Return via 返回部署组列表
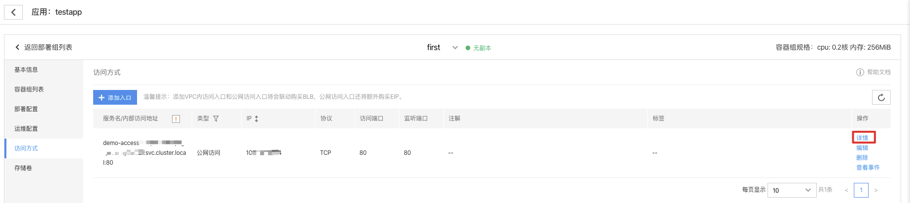This screenshot has width=910, height=203. (x=43, y=47)
